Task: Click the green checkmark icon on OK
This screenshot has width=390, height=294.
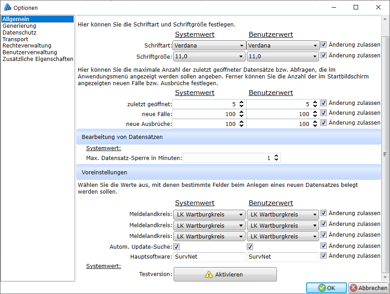Action: tap(321, 288)
